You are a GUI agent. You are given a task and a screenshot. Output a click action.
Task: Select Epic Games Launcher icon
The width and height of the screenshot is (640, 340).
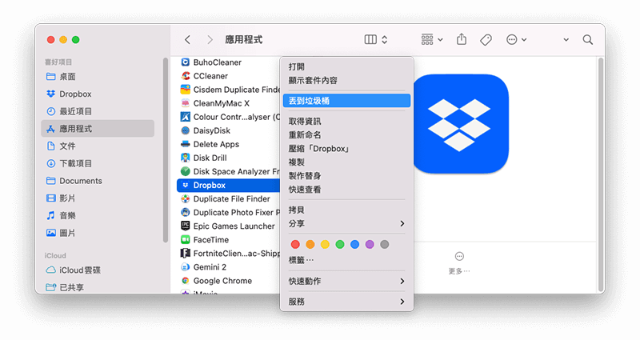(x=186, y=226)
